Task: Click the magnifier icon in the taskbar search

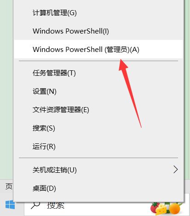Action: [35, 205]
